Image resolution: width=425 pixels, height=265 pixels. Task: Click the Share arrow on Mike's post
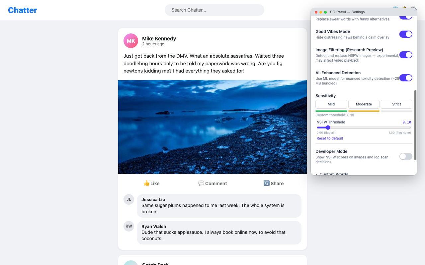pos(274,184)
